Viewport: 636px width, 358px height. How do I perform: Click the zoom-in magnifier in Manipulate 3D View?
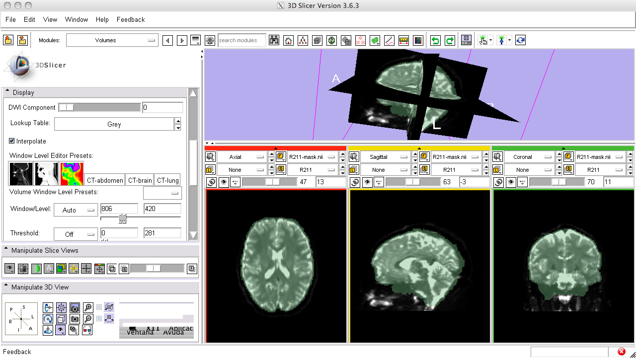pos(88,307)
